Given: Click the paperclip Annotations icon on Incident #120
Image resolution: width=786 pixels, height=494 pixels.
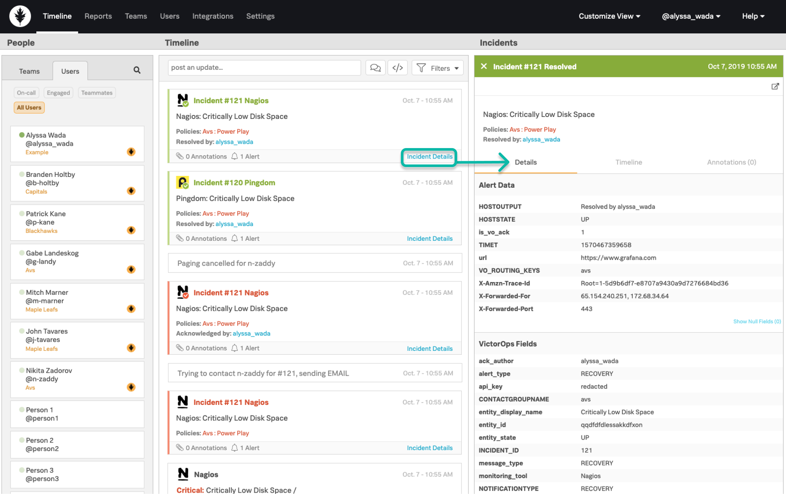Looking at the screenshot, I should 180,238.
